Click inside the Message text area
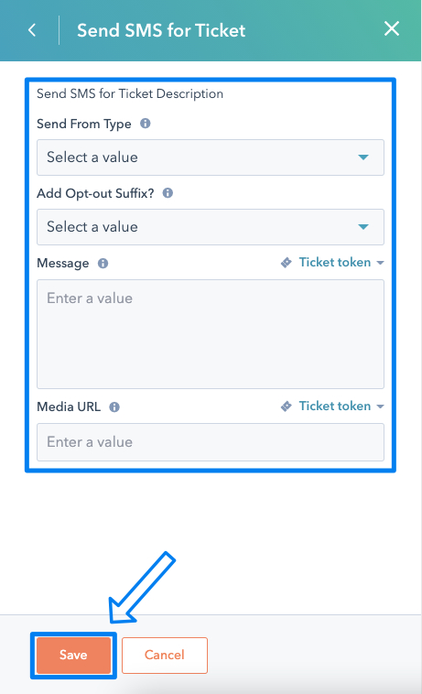The image size is (422, 694). [x=211, y=334]
